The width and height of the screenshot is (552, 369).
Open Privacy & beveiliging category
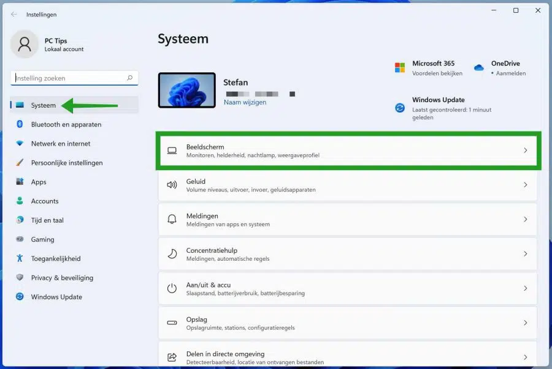(x=74, y=278)
